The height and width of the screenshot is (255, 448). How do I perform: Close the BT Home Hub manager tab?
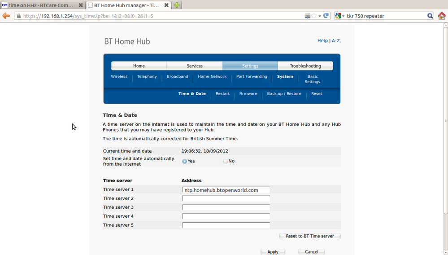click(x=166, y=5)
